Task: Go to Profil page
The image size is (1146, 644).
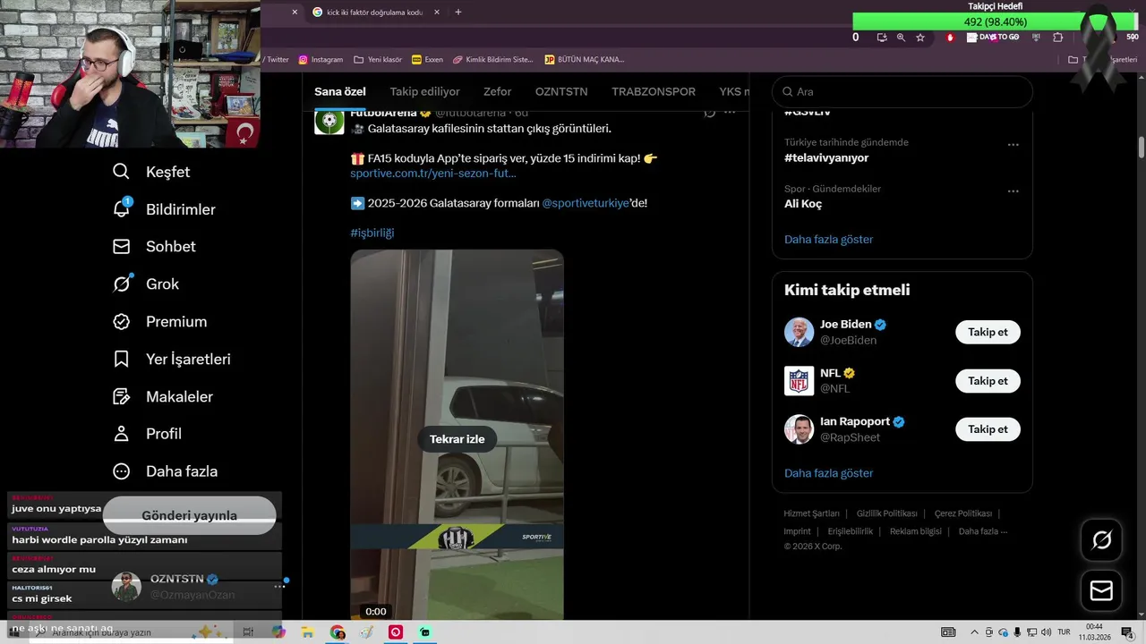Action: 148,434
